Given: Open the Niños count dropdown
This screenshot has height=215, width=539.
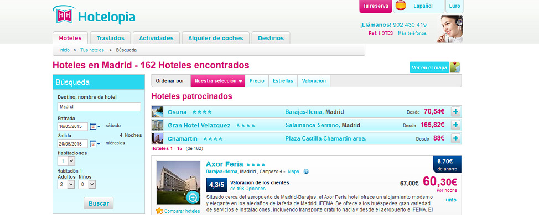Looking at the screenshot, I should pyautogui.click(x=87, y=184).
